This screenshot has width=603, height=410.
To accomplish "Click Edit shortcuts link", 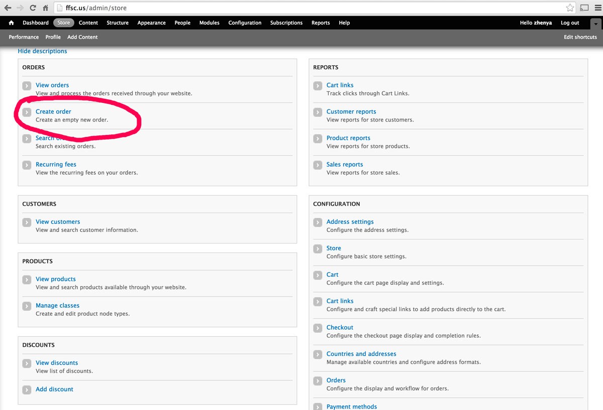I will [580, 37].
